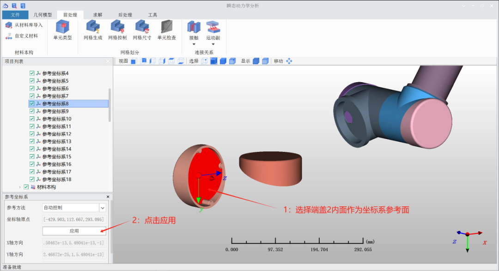Viewport: 499px width, 271px height.
Task: Open the 网格尺寸 mesh size tool
Action: (x=142, y=30)
